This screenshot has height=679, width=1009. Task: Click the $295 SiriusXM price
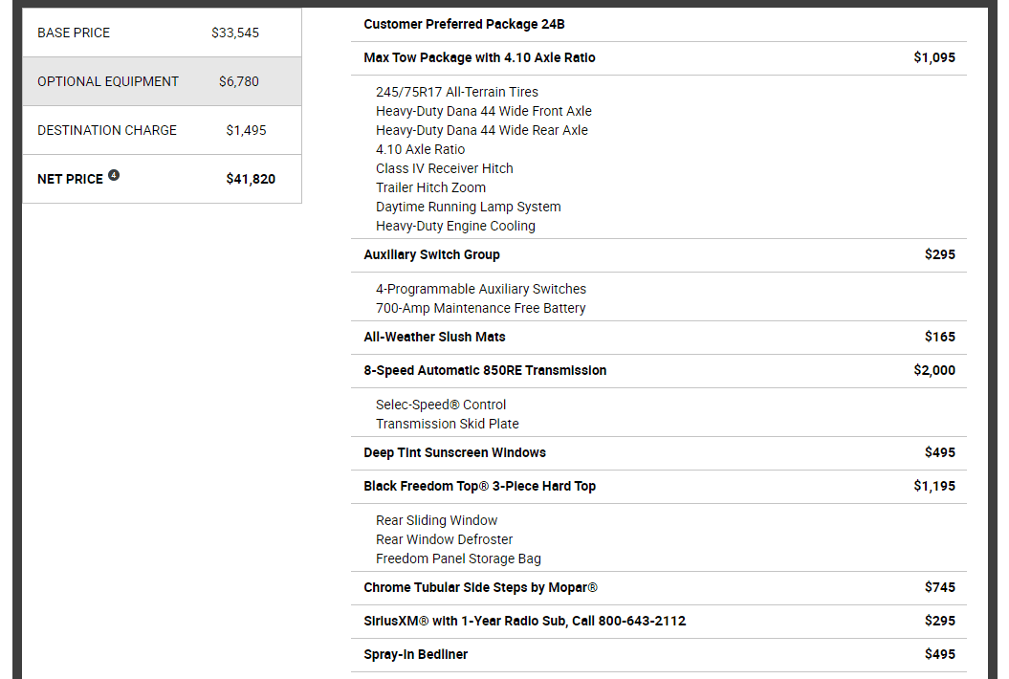pos(940,621)
